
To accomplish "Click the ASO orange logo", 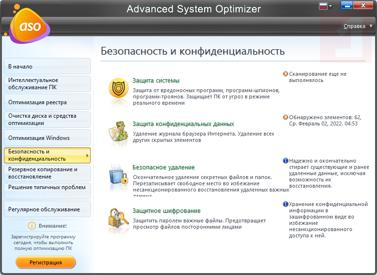I will [x=29, y=26].
